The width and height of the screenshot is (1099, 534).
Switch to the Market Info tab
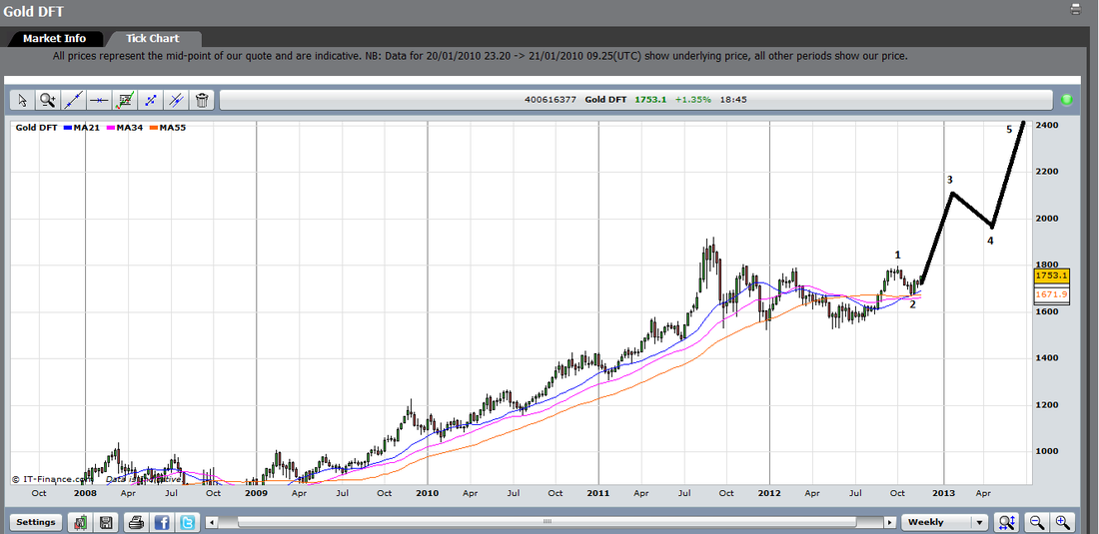54,39
